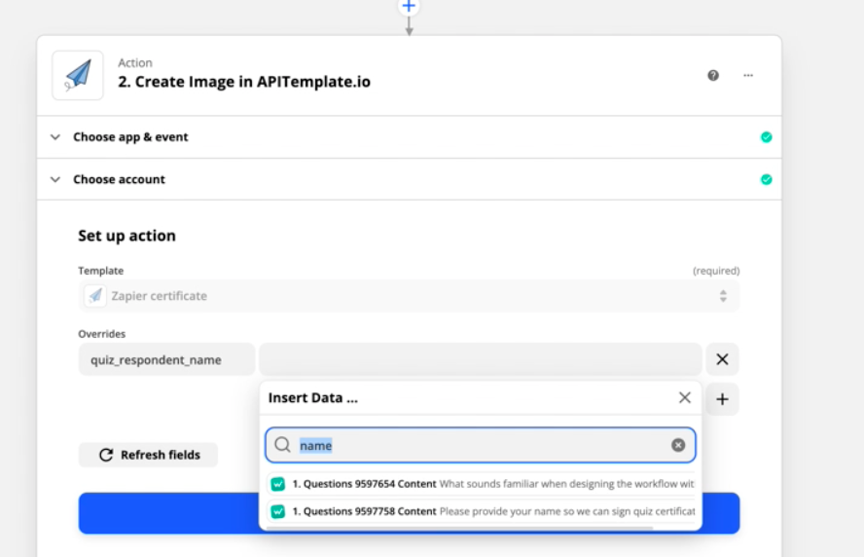Click the quiz_respondent_name override key field
Viewport: 864px width, 557px height.
pos(167,359)
